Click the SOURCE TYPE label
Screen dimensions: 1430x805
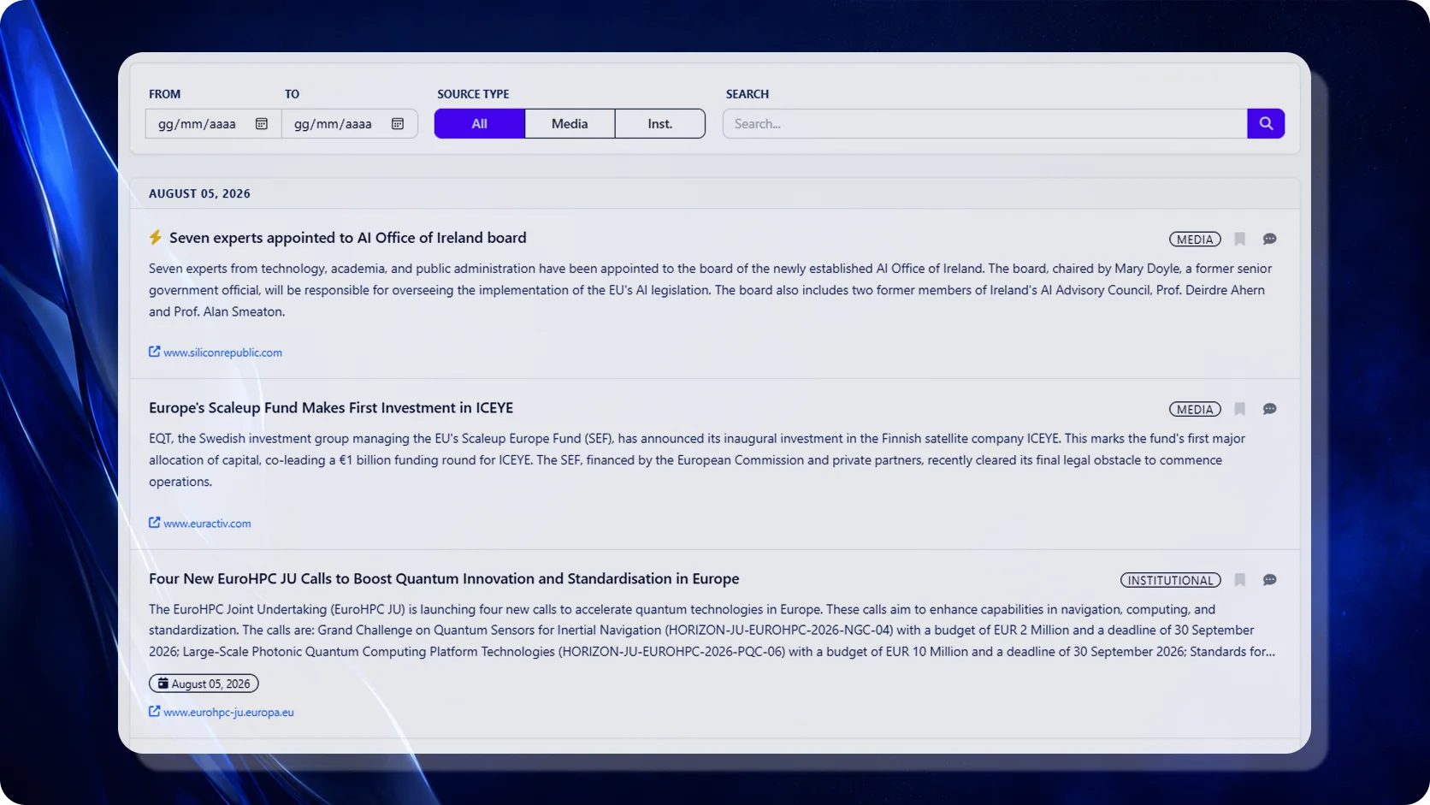coord(473,94)
